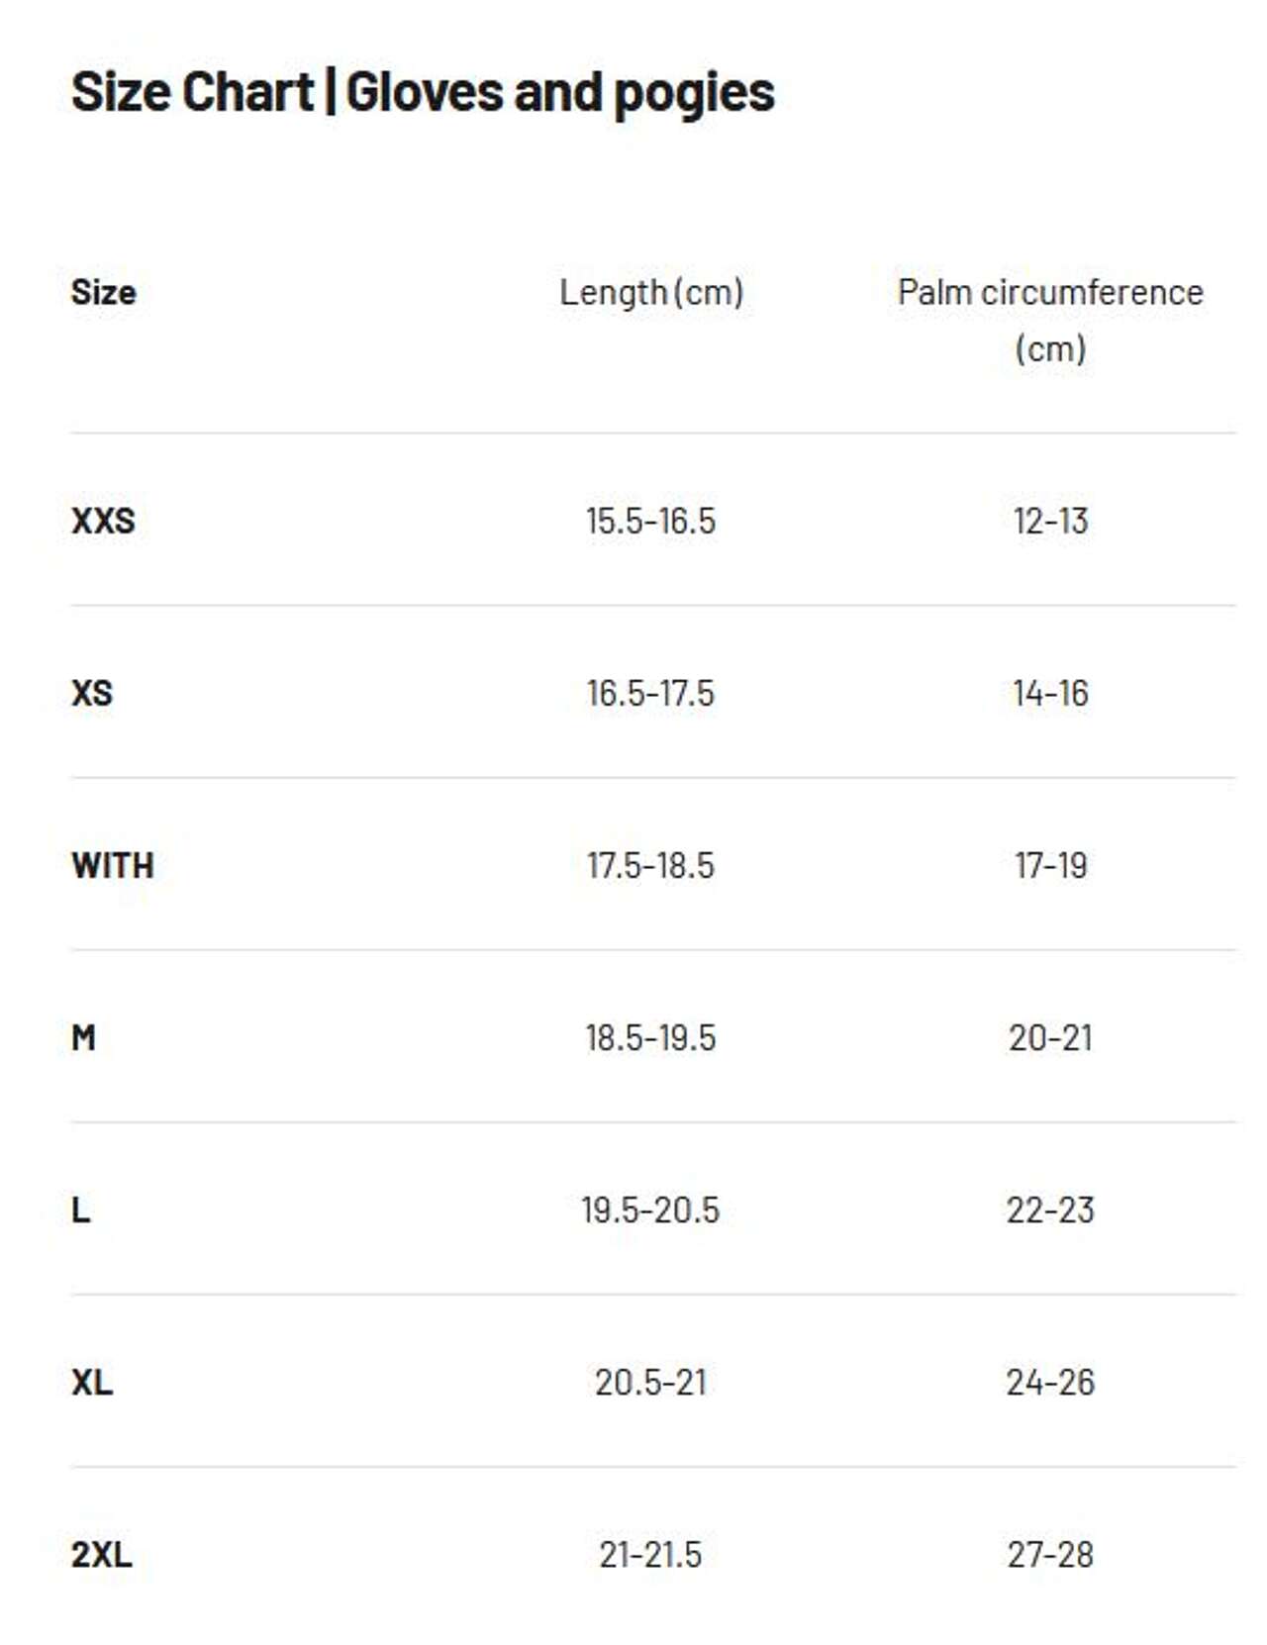This screenshot has width=1267, height=1645.
Task: Click the 18.5-19.5 length value
Action: [x=650, y=1038]
